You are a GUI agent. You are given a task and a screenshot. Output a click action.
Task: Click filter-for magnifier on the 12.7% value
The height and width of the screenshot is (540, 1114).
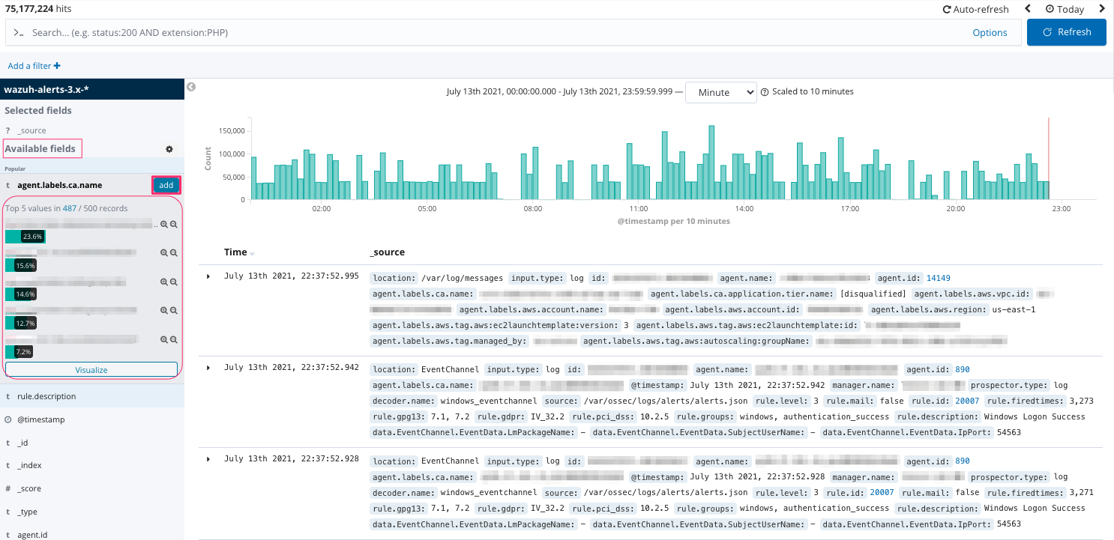[x=164, y=311]
